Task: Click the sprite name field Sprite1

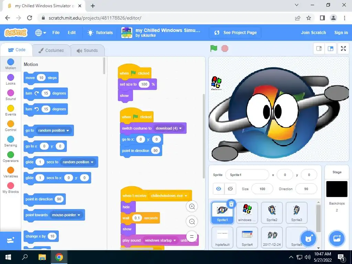Action: pos(247,175)
